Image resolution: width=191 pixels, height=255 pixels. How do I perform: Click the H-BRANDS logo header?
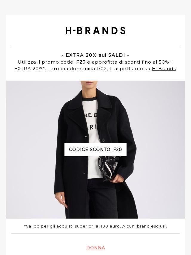pos(95,30)
